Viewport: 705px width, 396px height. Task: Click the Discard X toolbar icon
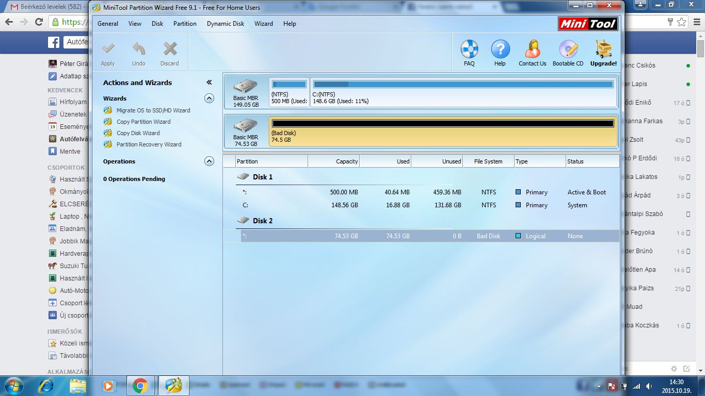tap(170, 49)
